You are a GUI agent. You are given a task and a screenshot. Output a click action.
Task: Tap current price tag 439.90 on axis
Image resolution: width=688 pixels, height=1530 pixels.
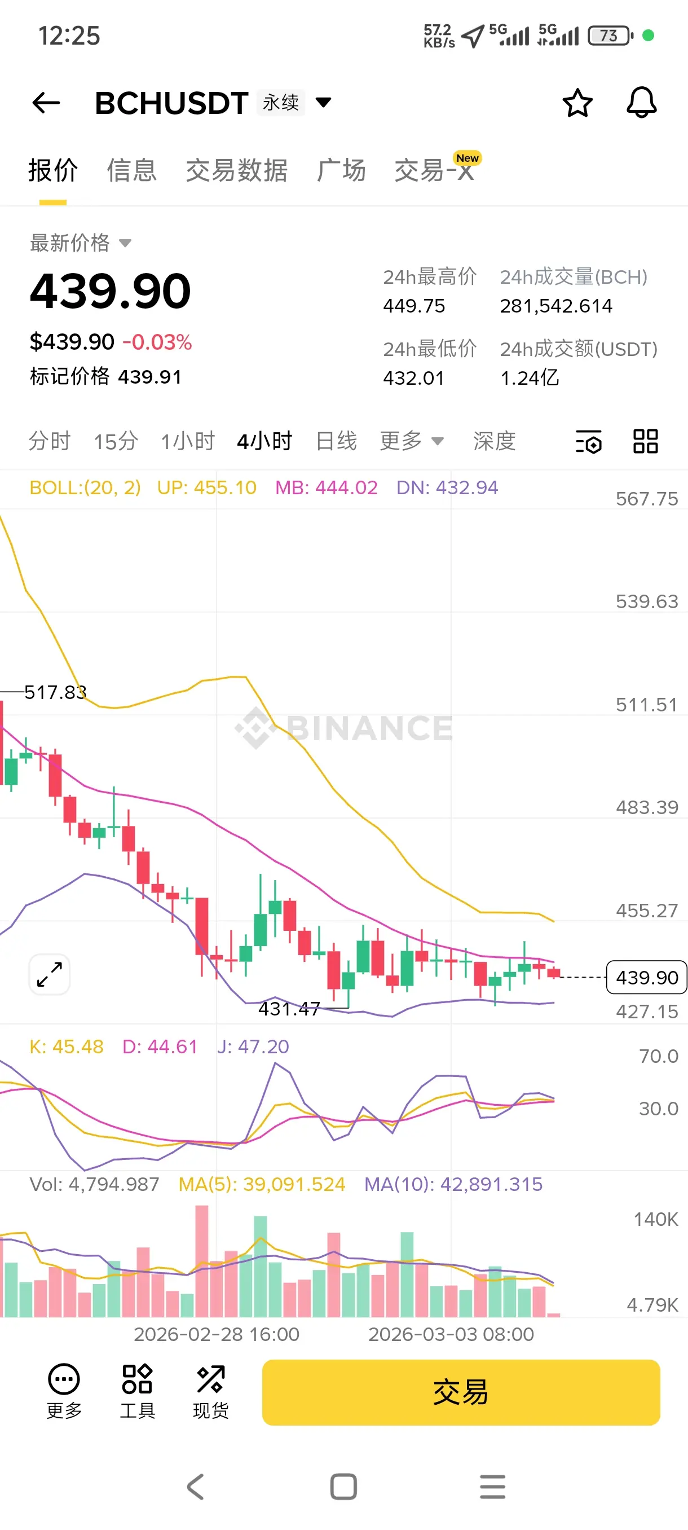646,977
